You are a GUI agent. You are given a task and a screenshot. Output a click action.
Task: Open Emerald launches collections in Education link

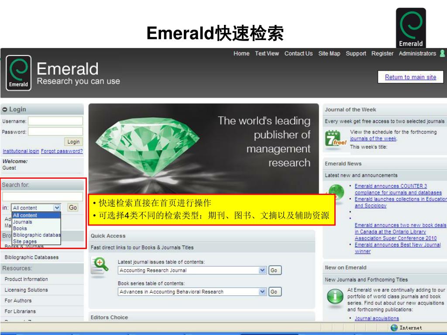pos(401,202)
